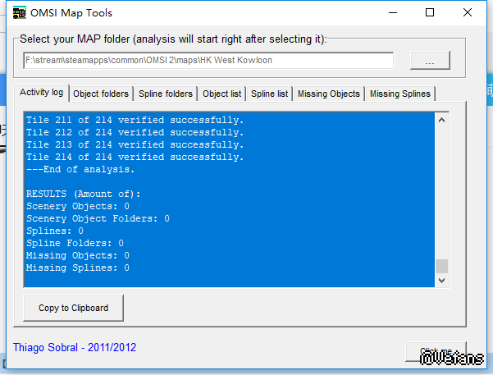Image resolution: width=493 pixels, height=375 pixels.
Task: Open the Spline folders tab
Action: (166, 94)
